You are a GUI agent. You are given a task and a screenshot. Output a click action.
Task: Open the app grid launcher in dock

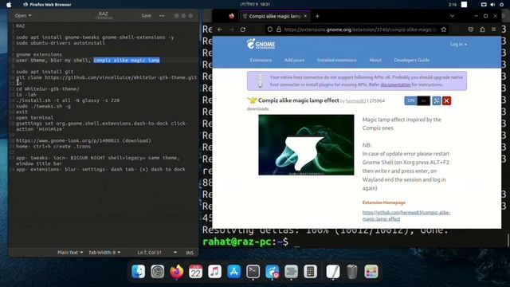coord(371,271)
